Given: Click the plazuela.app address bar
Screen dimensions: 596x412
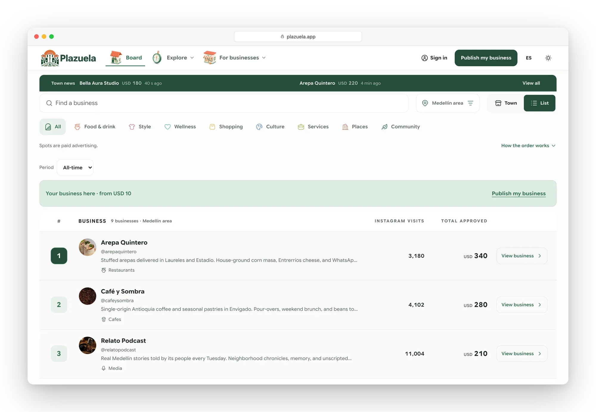Looking at the screenshot, I should pos(298,37).
